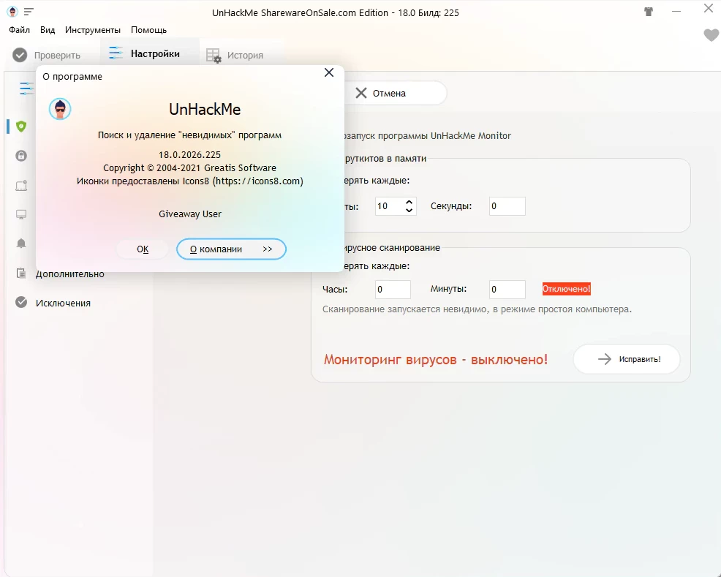
Task: Click the Исправить! button
Action: click(x=627, y=359)
